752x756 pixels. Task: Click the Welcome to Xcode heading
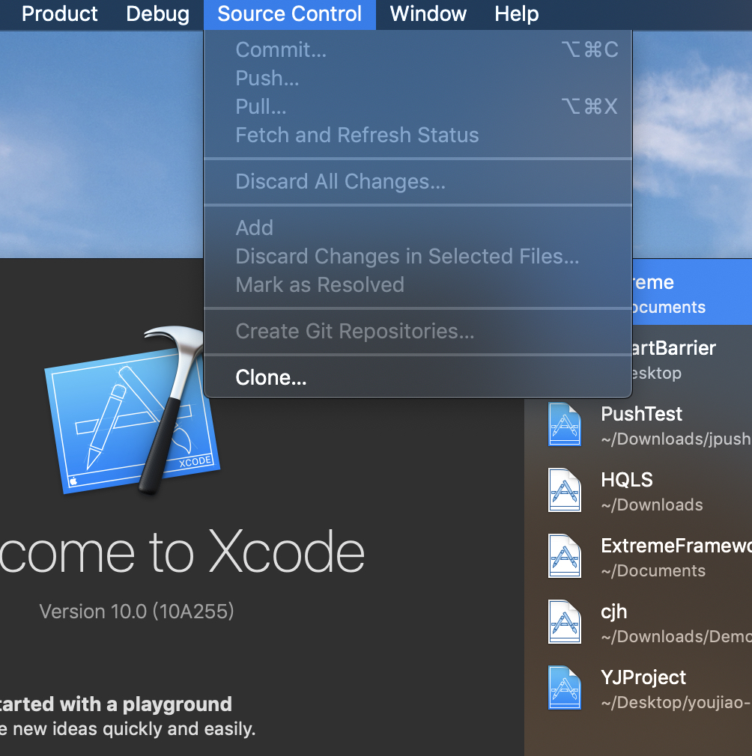[182, 552]
